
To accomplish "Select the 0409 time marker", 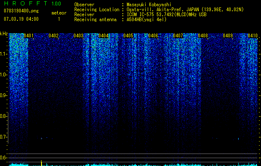I will (228, 36).
